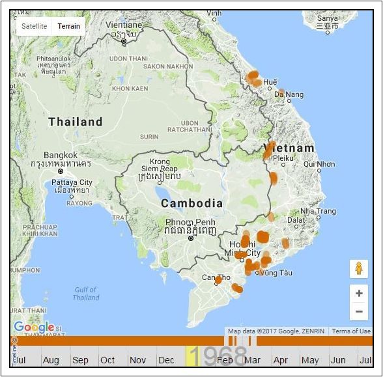Open the Terms of Use link
Screen dimensions: 383x377
[x=351, y=331]
